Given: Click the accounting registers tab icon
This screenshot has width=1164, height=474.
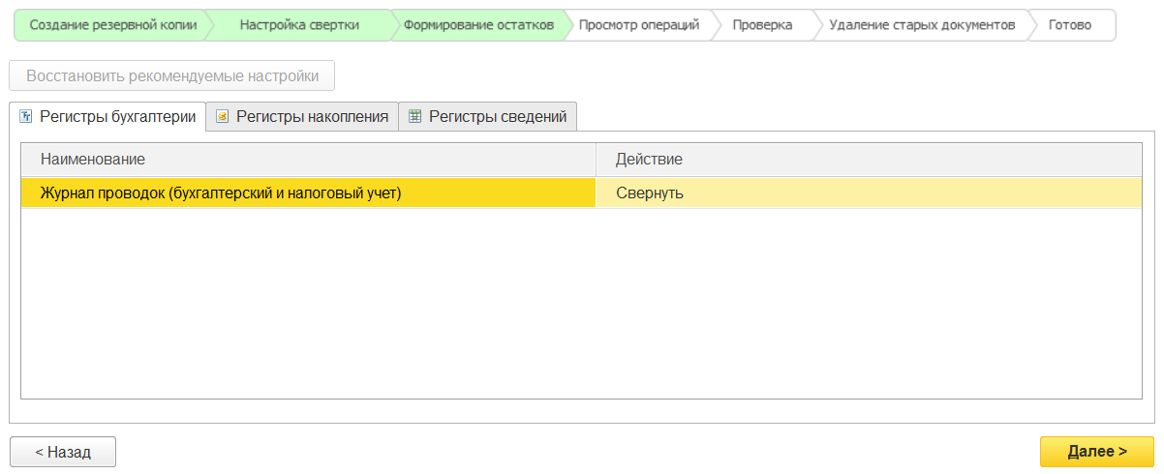Looking at the screenshot, I should click(x=26, y=117).
